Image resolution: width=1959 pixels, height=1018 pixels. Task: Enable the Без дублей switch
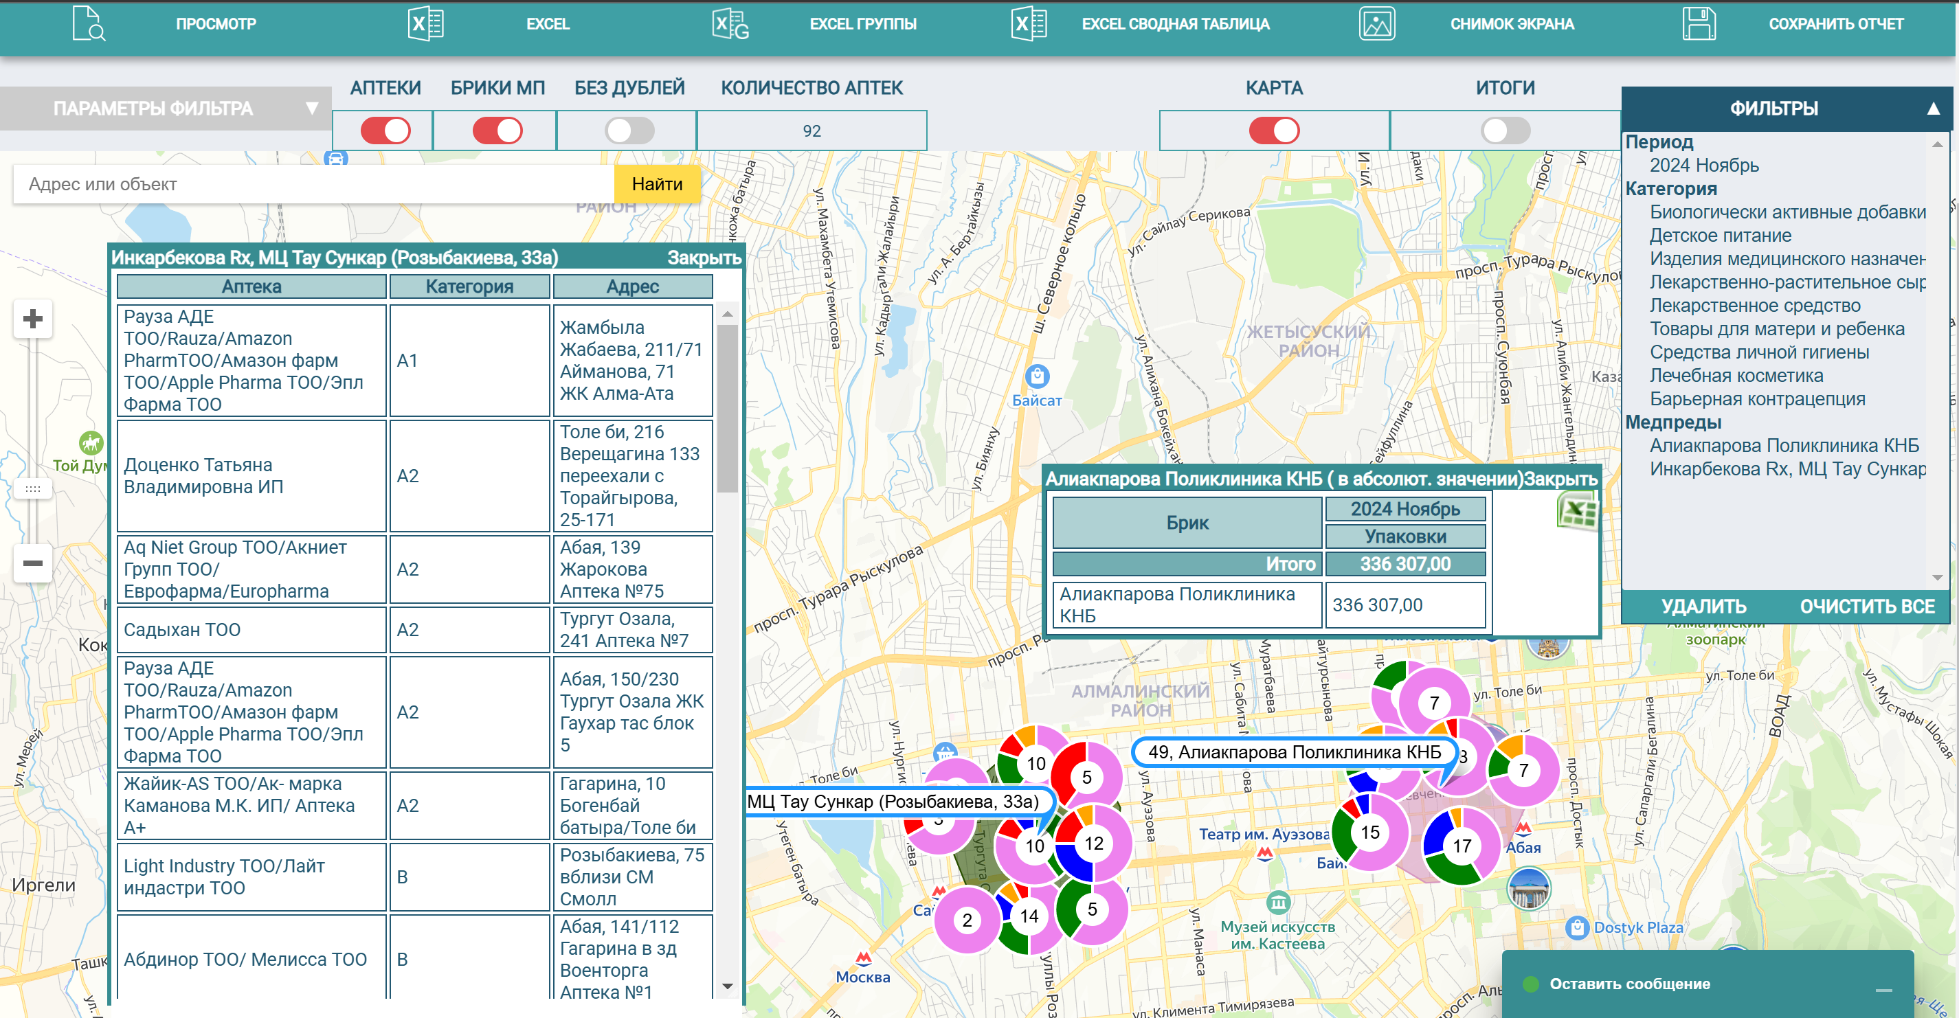pos(629,131)
